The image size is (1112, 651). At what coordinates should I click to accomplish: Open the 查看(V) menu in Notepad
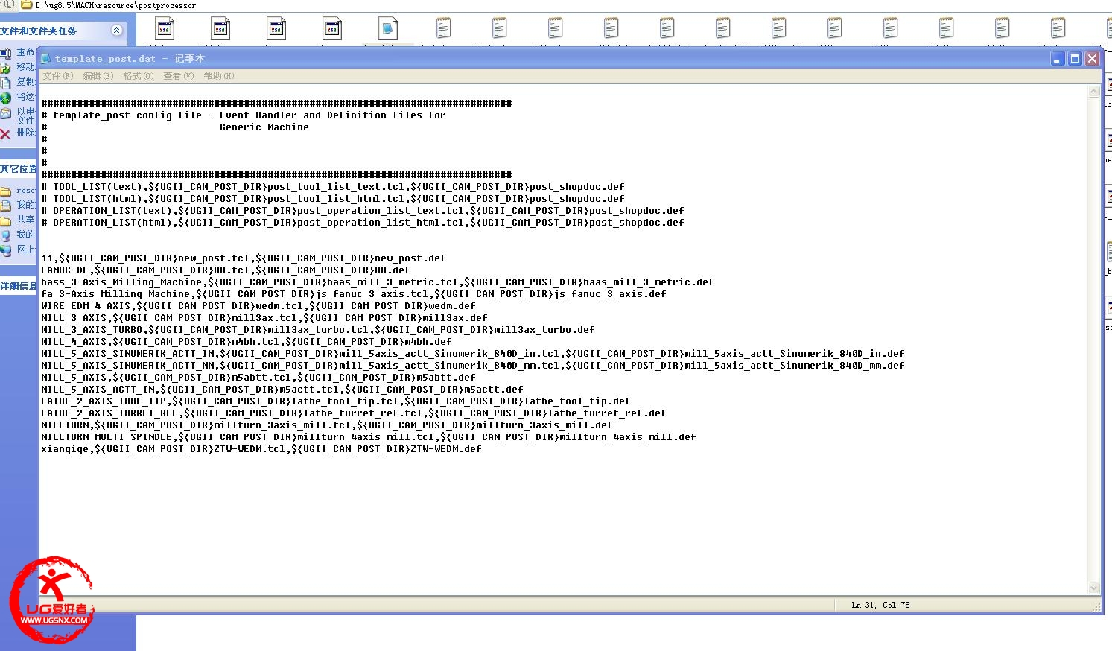click(178, 76)
